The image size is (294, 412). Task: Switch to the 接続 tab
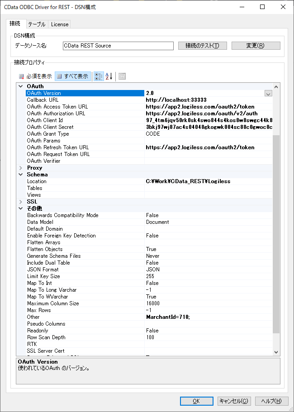(x=15, y=24)
